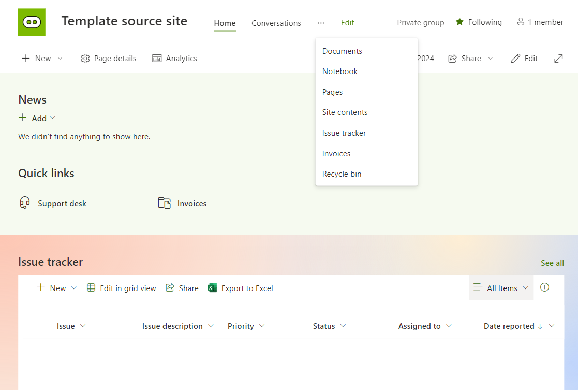The width and height of the screenshot is (578, 390).
Task: Click the Support desk headset icon
Action: (25, 203)
